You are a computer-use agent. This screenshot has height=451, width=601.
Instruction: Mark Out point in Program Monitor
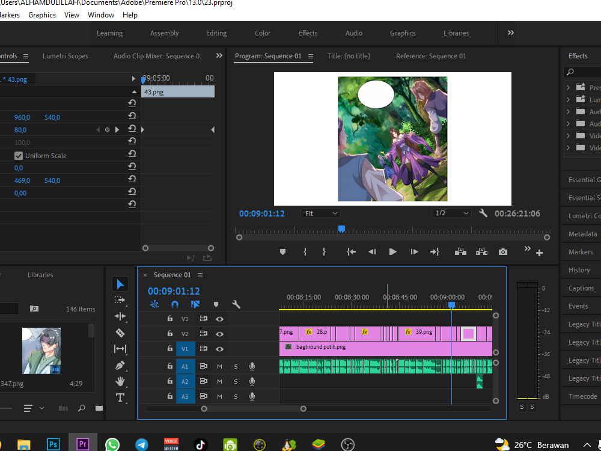324,252
